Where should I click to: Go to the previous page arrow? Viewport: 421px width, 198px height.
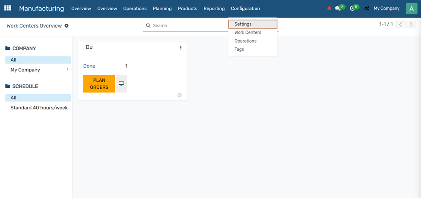point(401,25)
